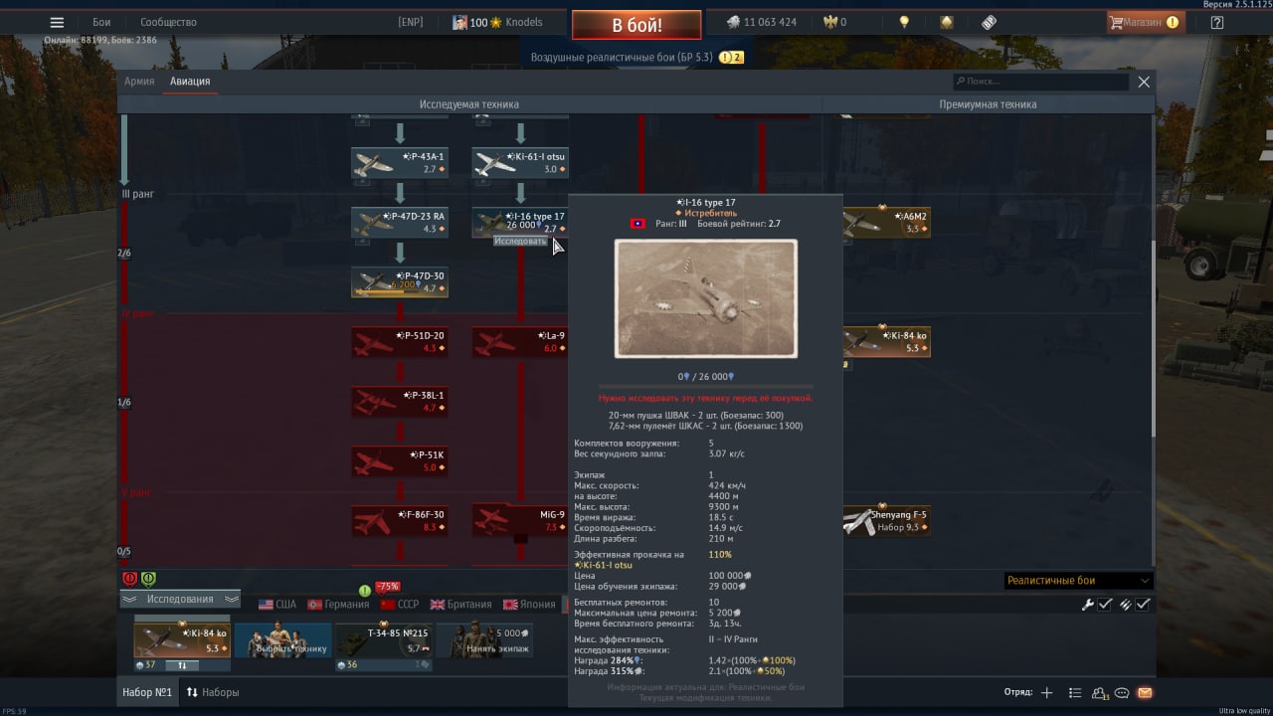Expand the Исследования panel left chevrons
This screenshot has width=1273, height=716.
131,599
